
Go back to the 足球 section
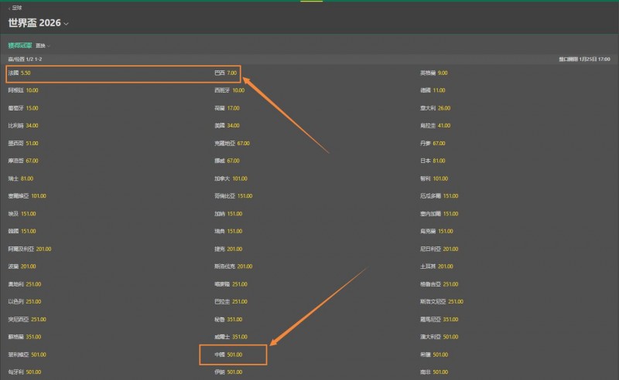(x=17, y=8)
